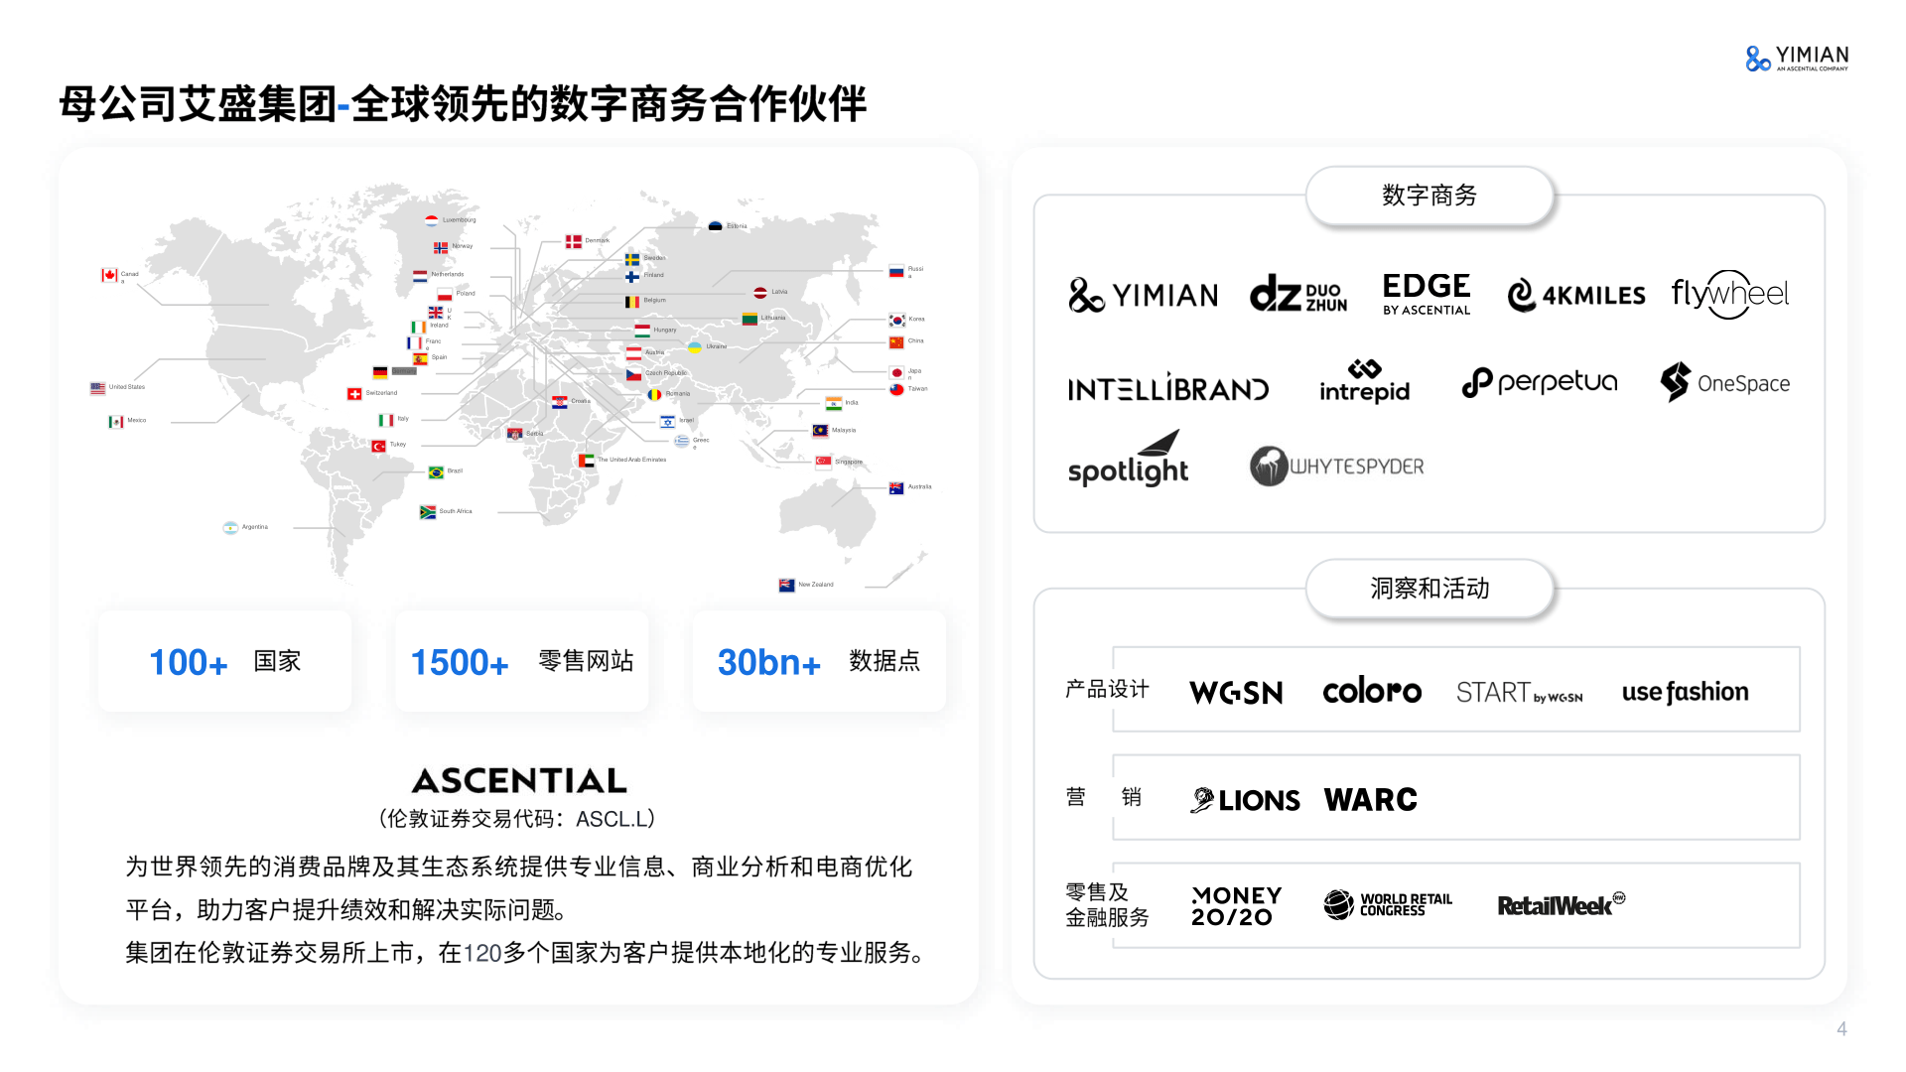Click the INTELLIBRAND logo
This screenshot has height=1072, width=1906.
[x=1168, y=387]
